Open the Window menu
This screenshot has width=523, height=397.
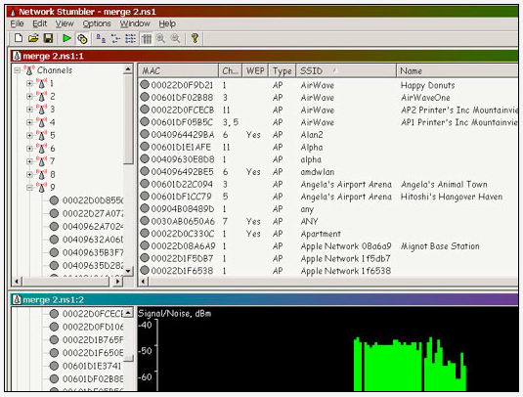(135, 23)
